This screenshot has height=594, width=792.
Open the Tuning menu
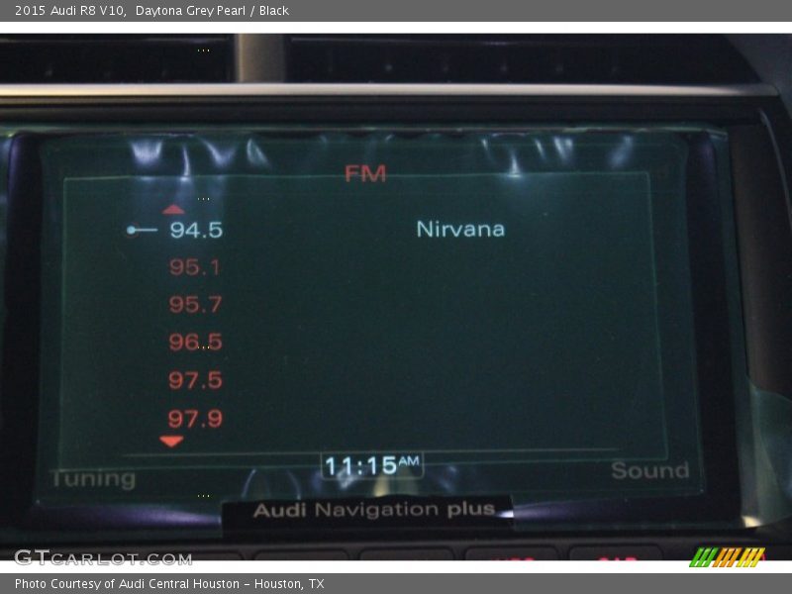coord(93,479)
